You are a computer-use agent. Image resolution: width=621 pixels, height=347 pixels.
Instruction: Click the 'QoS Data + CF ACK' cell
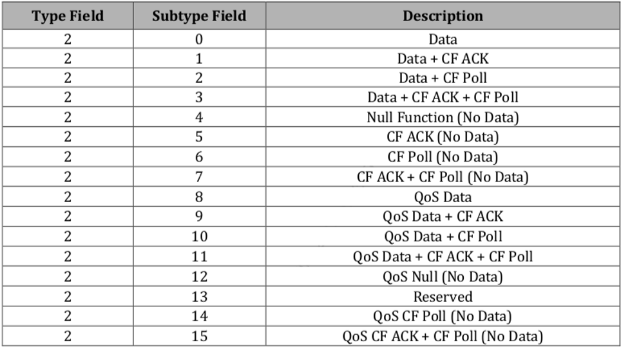click(x=443, y=217)
